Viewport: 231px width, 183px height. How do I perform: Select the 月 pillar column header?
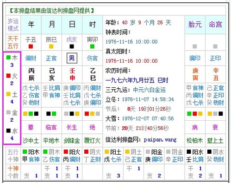(x=51, y=25)
